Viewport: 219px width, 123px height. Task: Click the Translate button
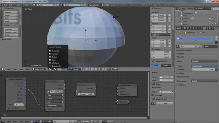[x=11, y=12]
